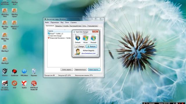Switch to the Сеть tab
Image resolution: width=186 pixels, height=104 pixels.
point(84,26)
